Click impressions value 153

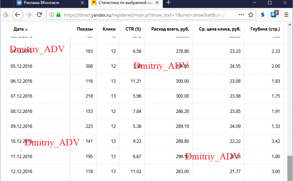point(89,111)
